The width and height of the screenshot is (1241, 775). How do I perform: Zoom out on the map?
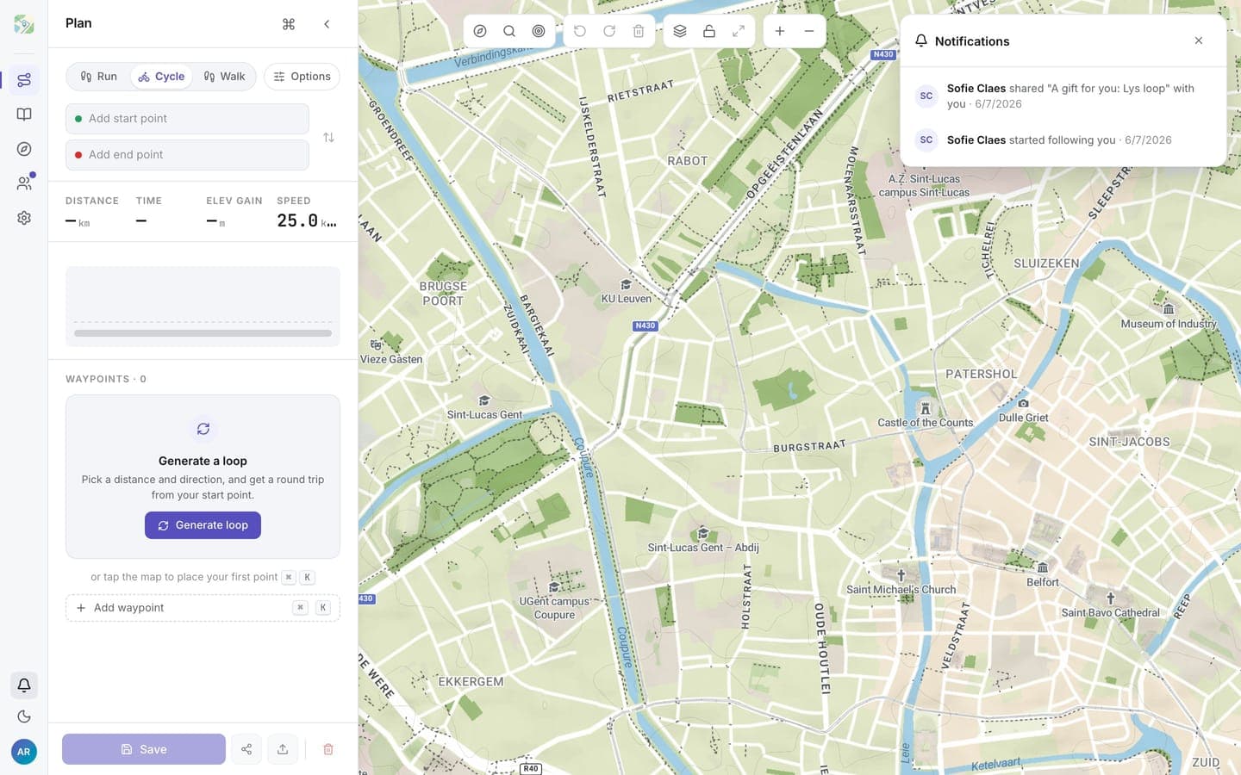809,31
